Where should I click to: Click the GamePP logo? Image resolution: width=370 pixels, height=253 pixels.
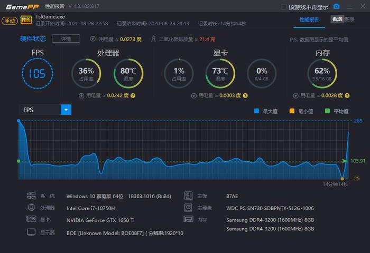[22, 7]
